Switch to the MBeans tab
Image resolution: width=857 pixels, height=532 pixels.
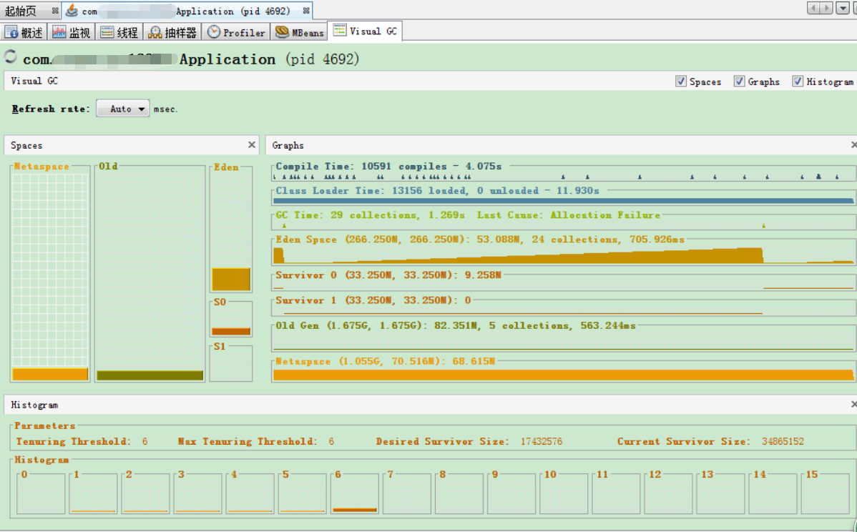299,32
